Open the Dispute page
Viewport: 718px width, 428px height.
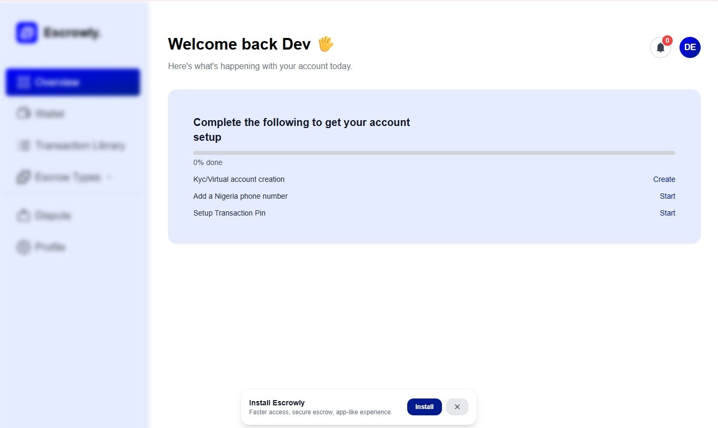point(54,215)
